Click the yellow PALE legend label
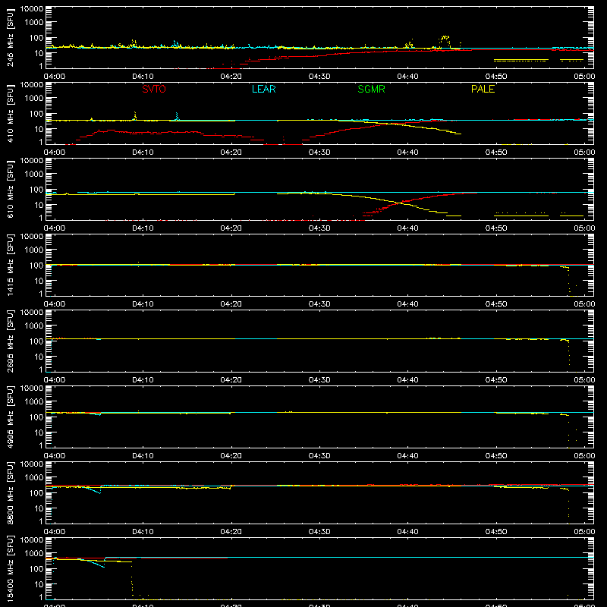The width and height of the screenshot is (607, 607). 483,89
